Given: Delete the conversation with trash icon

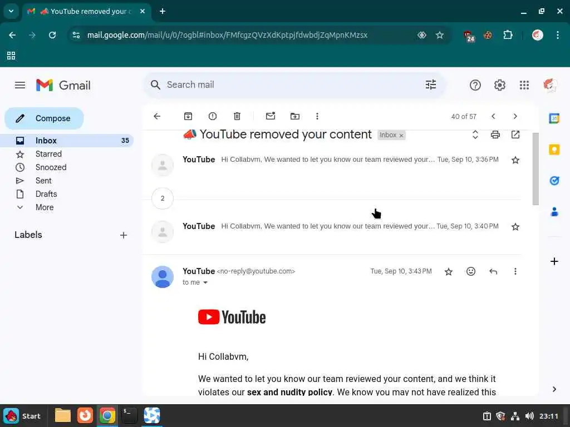Looking at the screenshot, I should [x=237, y=116].
